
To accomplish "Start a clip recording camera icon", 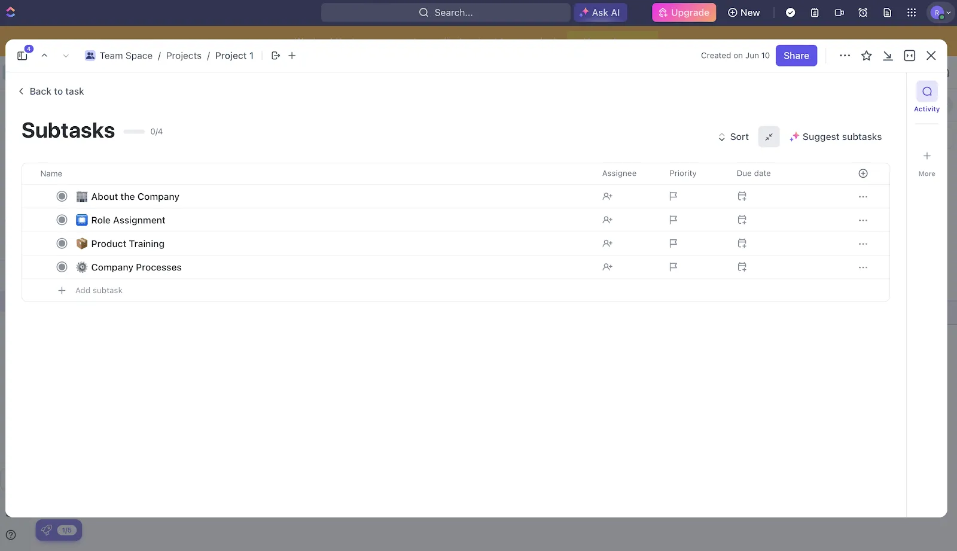I will [839, 13].
